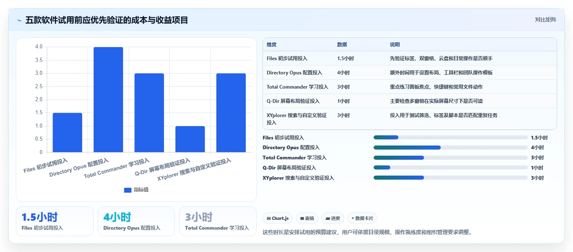This screenshot has width=573, height=252.
Task: Click table cell Files 初步试用投入
Action: [x=287, y=59]
